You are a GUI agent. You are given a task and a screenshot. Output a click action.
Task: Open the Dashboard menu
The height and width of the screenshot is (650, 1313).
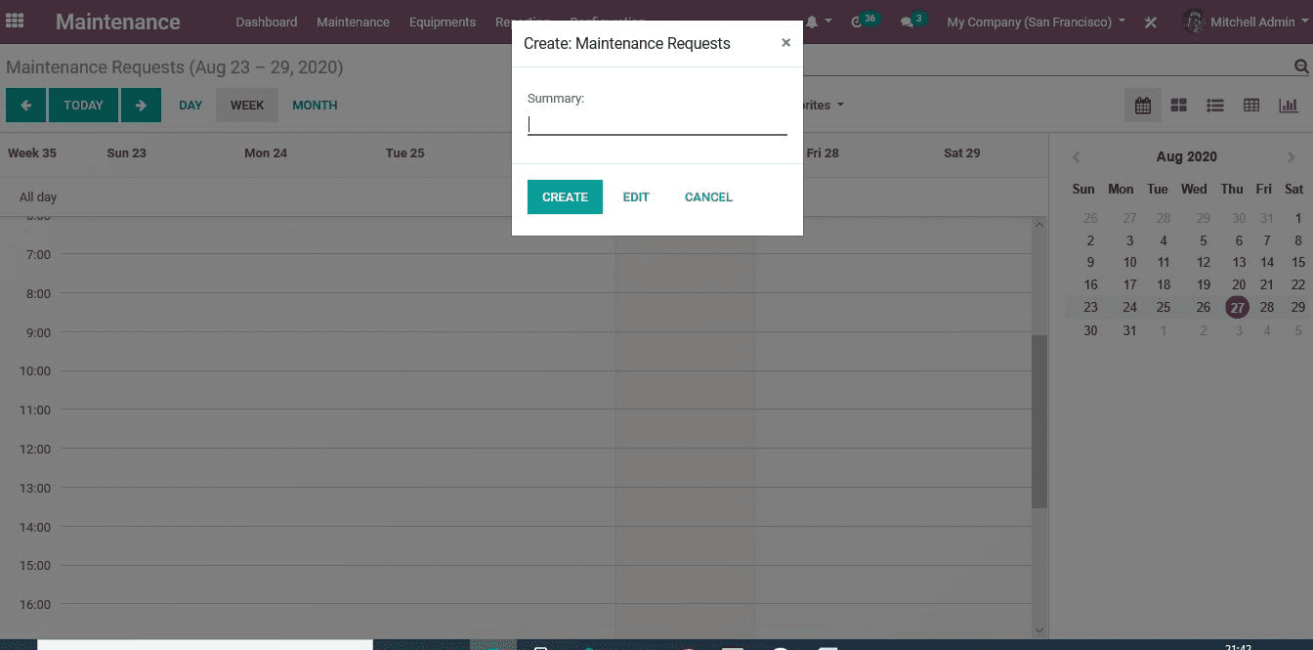(x=267, y=22)
